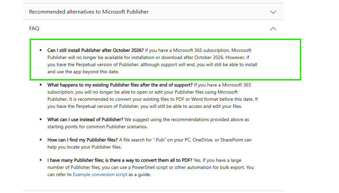Click the text 'starting points for common Publisher scenarios.'
The image size is (339, 193).
coord(98,127)
